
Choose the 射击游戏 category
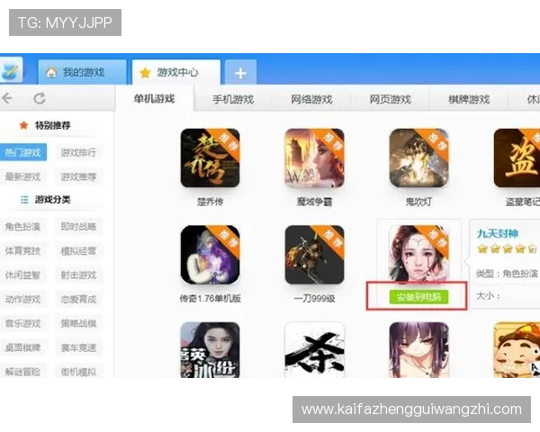point(78,274)
